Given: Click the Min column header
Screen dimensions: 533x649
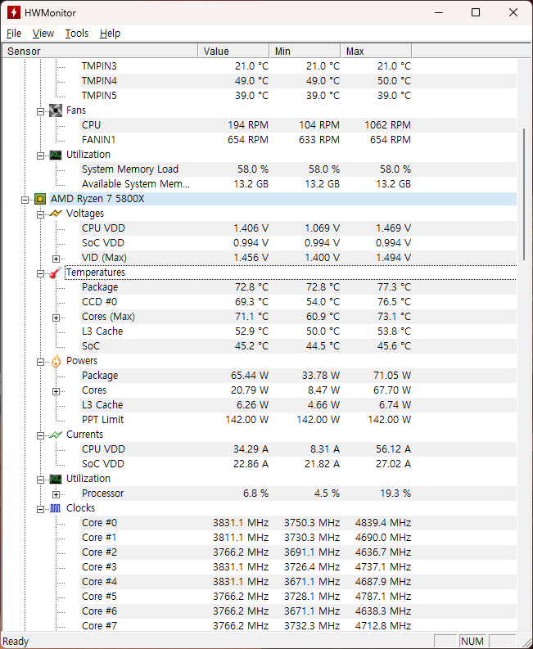Looking at the screenshot, I should [x=305, y=51].
